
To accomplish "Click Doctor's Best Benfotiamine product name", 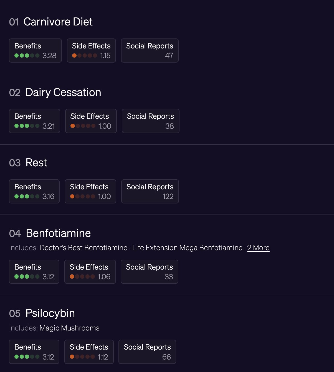I will coord(83,248).
